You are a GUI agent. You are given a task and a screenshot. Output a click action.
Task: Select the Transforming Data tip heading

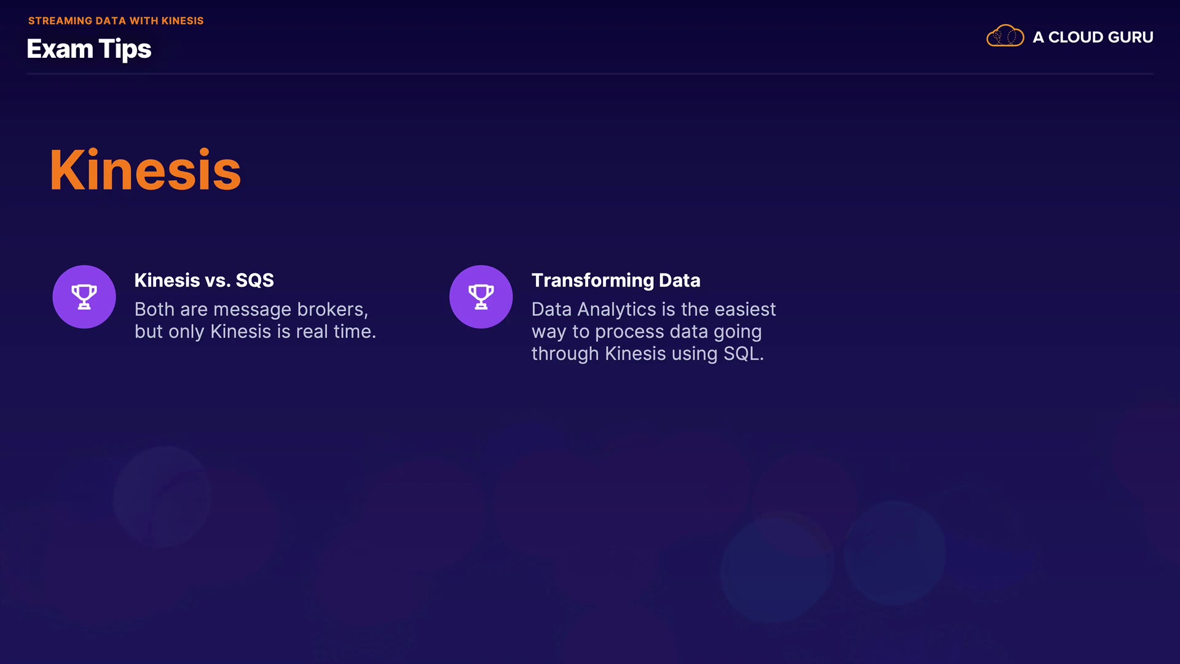pyautogui.click(x=616, y=280)
